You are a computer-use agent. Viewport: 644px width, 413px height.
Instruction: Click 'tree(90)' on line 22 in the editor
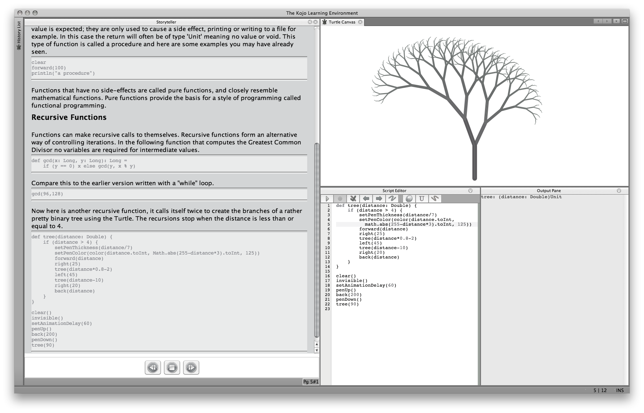click(347, 304)
